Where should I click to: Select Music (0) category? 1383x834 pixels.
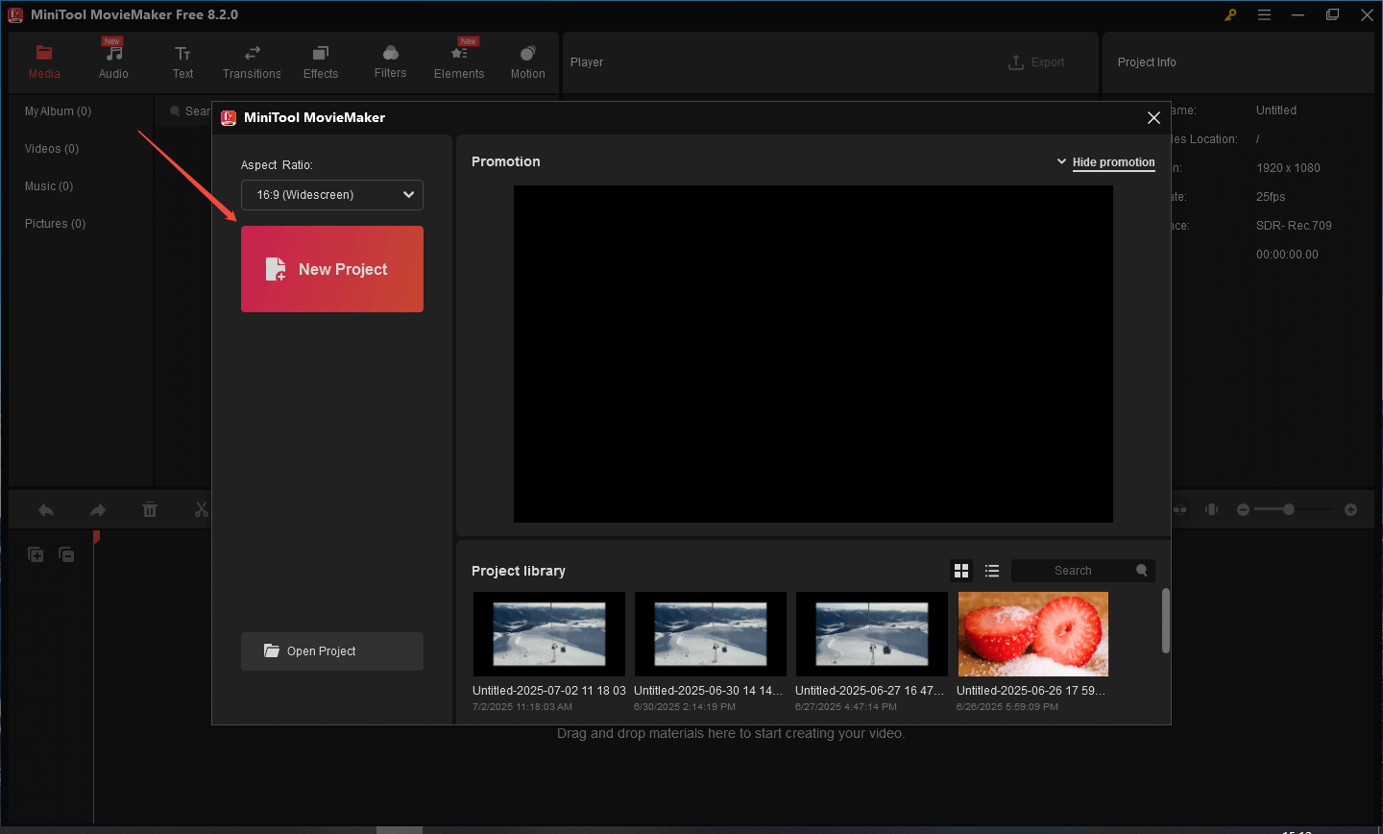49,186
